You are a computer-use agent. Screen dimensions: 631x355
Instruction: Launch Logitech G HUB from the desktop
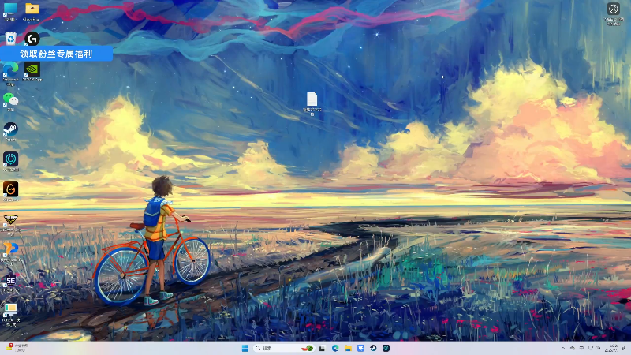click(32, 39)
